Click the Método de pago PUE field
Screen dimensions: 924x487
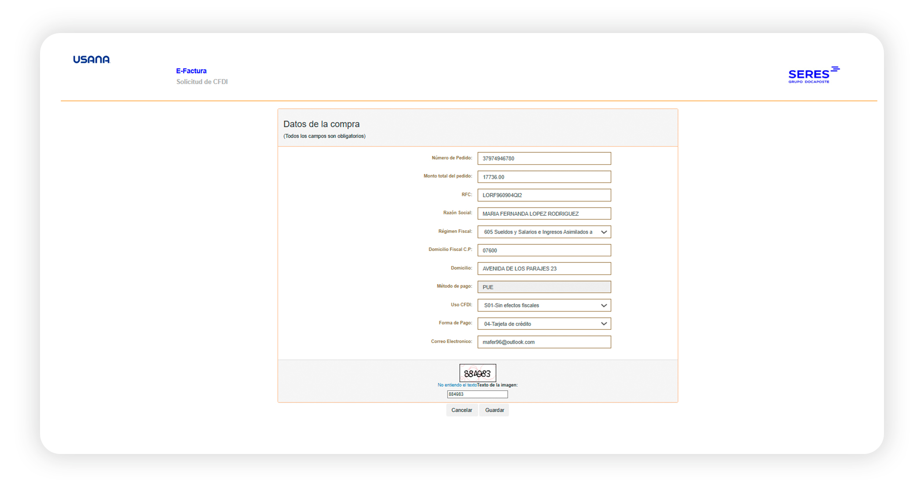pyautogui.click(x=544, y=287)
